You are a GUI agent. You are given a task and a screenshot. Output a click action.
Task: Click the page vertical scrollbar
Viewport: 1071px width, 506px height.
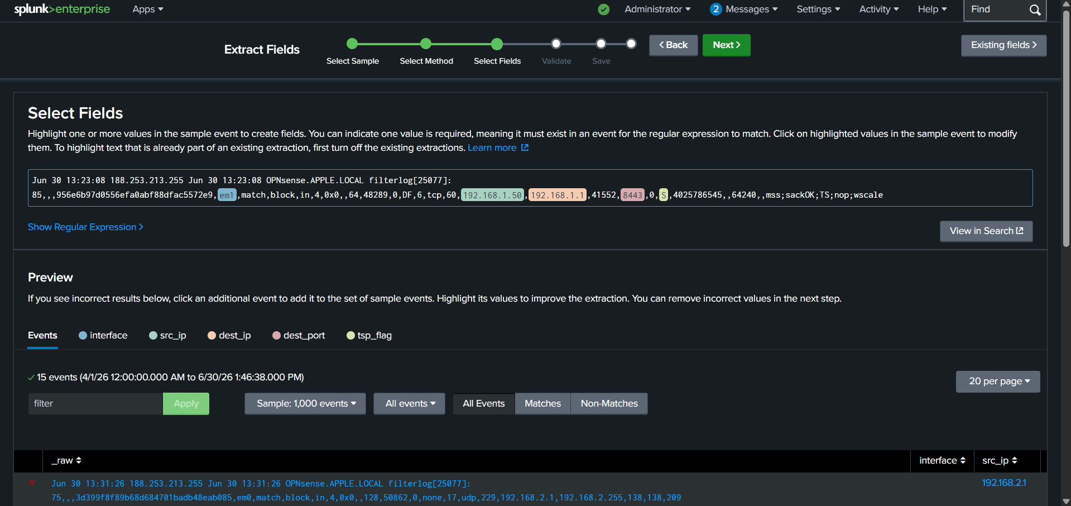coord(1066,128)
